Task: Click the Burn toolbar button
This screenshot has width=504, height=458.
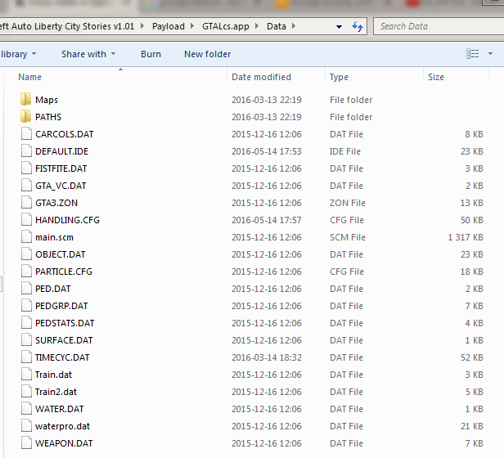Action: tap(151, 54)
